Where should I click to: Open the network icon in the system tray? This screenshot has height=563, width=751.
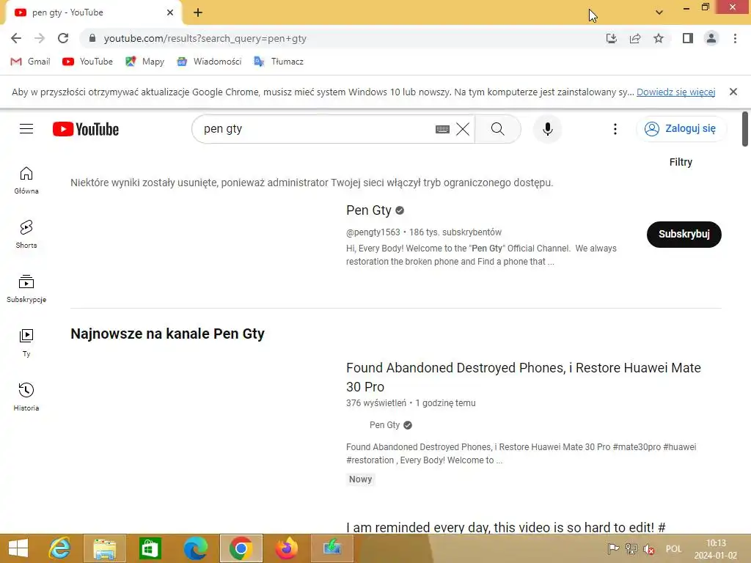point(631,549)
